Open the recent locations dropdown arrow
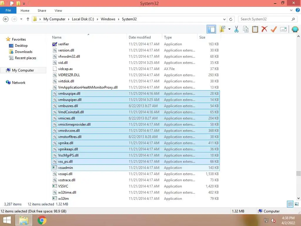 coord(21,19)
